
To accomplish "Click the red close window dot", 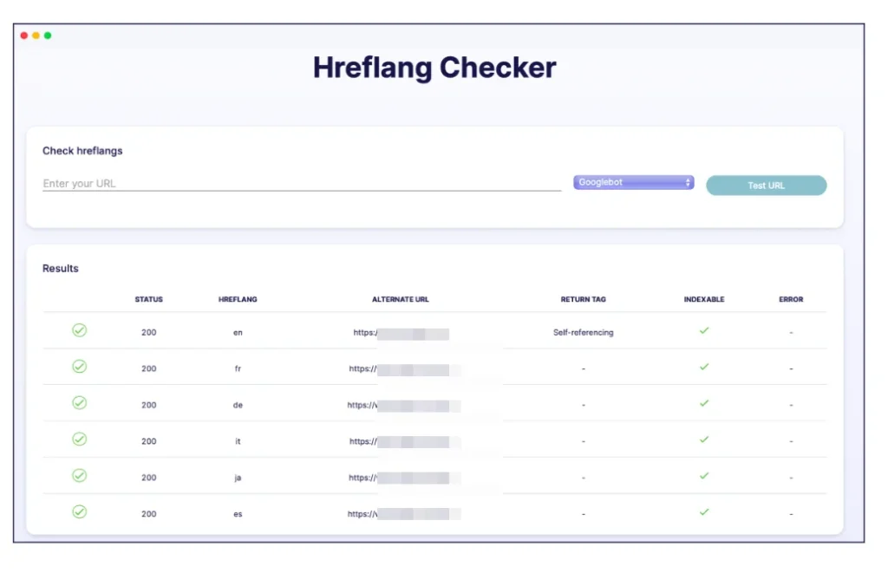I will (x=23, y=35).
